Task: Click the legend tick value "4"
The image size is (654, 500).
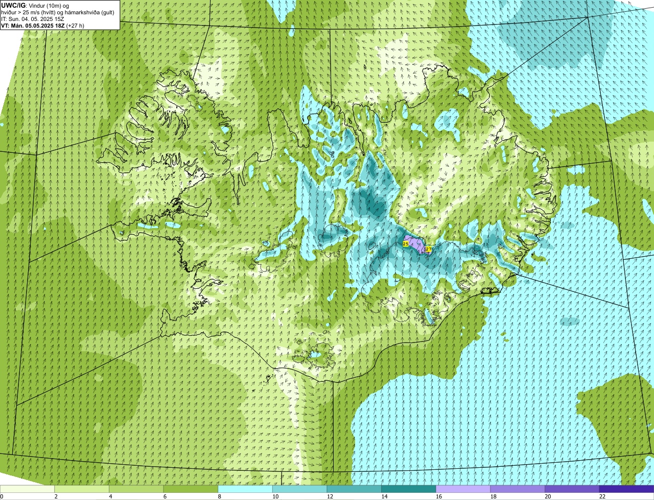Action: click(x=110, y=496)
